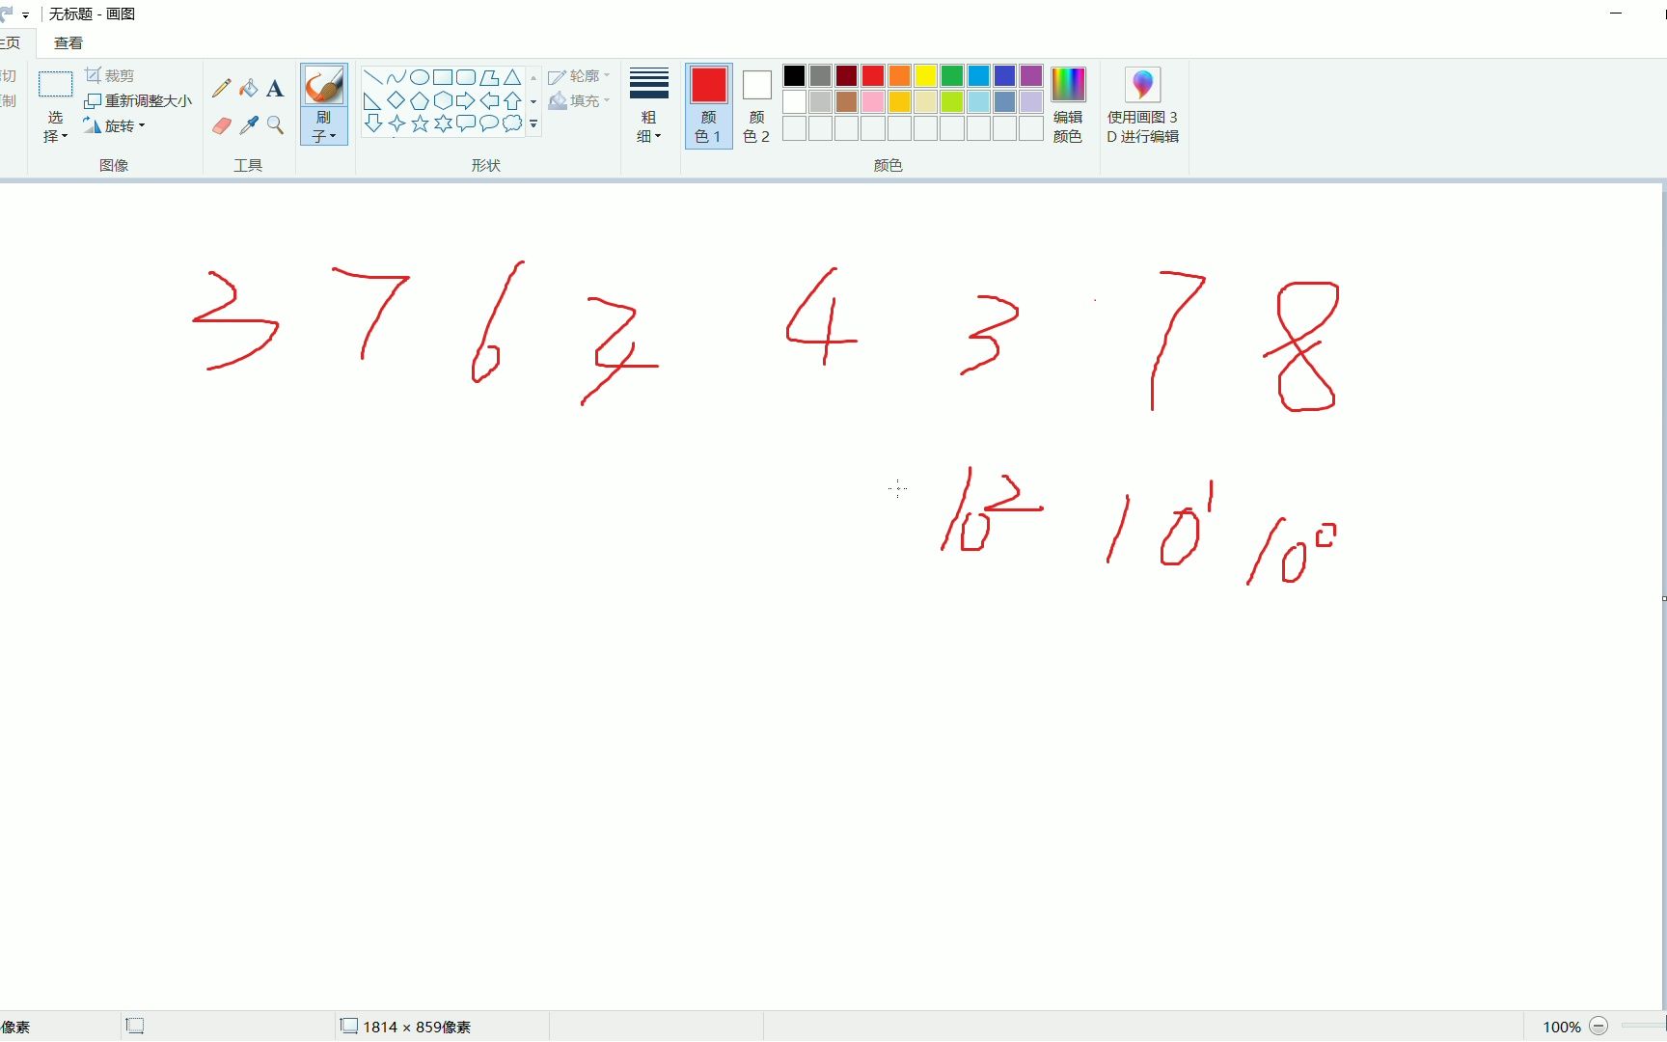1667x1042 pixels.
Task: Open Edit colors (编辑颜色) dialog
Action: (x=1068, y=104)
